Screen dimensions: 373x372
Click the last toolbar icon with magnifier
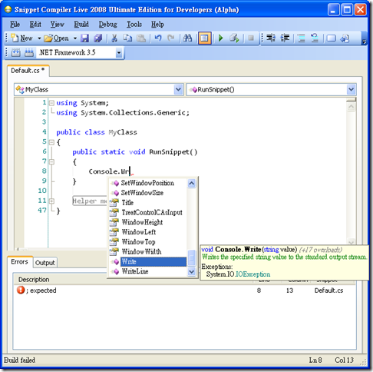pos(345,38)
